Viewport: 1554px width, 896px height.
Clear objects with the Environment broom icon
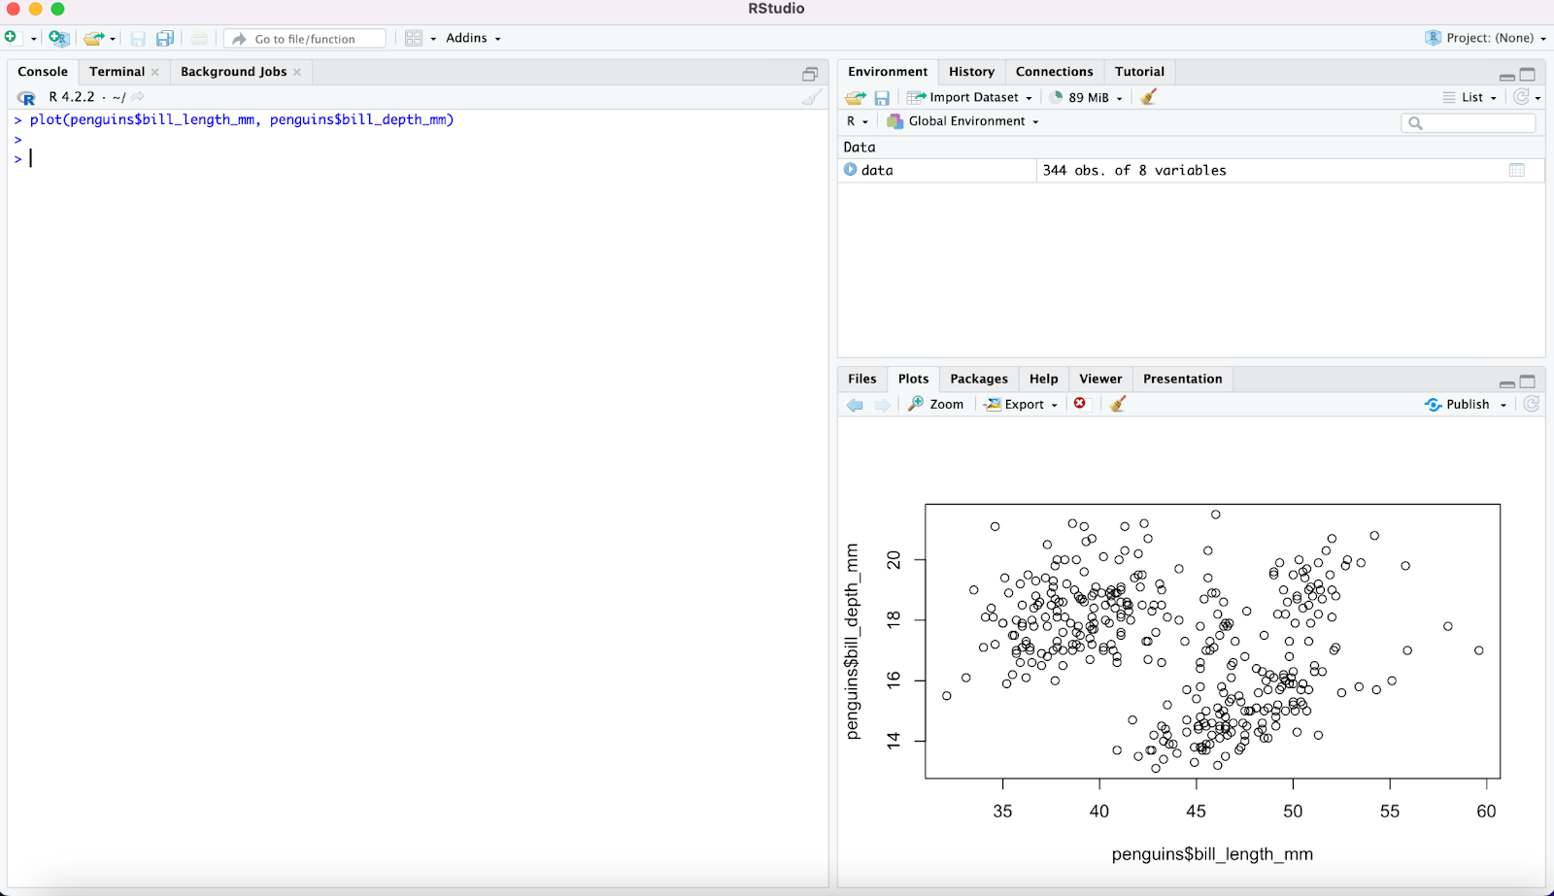point(1148,97)
